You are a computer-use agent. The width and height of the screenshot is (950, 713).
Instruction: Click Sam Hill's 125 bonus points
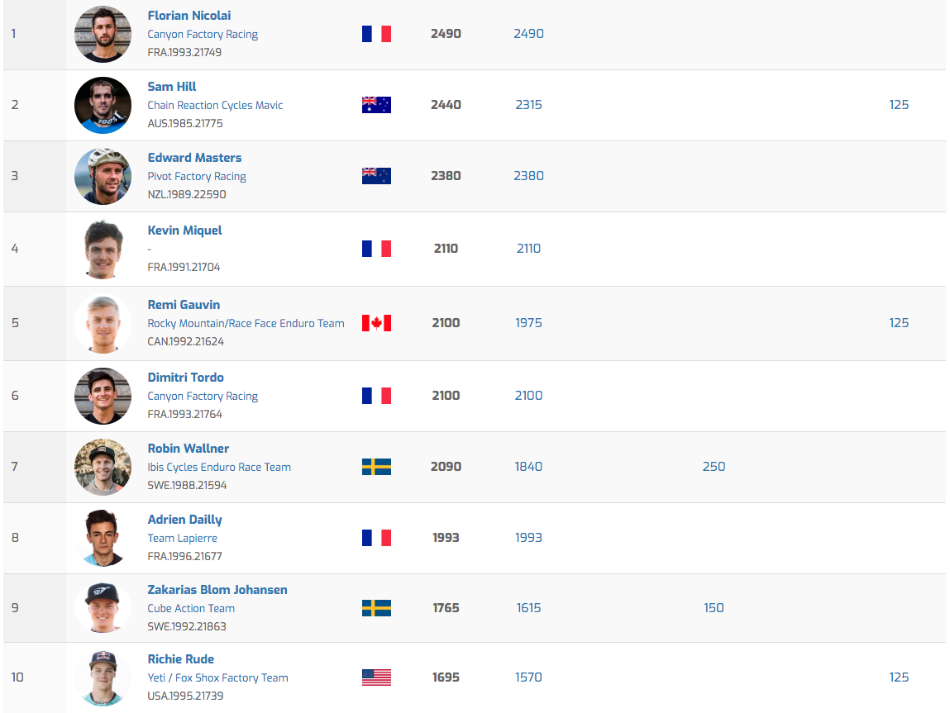click(899, 105)
